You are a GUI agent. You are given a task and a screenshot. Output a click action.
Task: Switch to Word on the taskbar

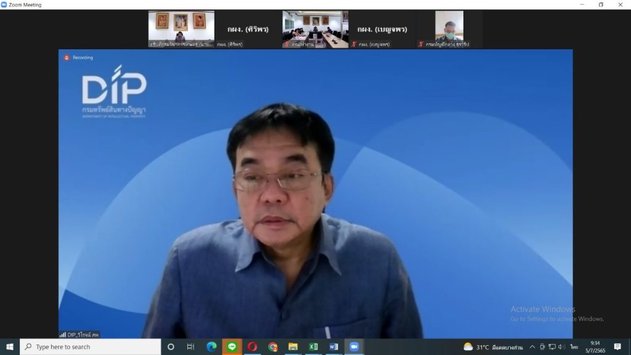tap(333, 346)
